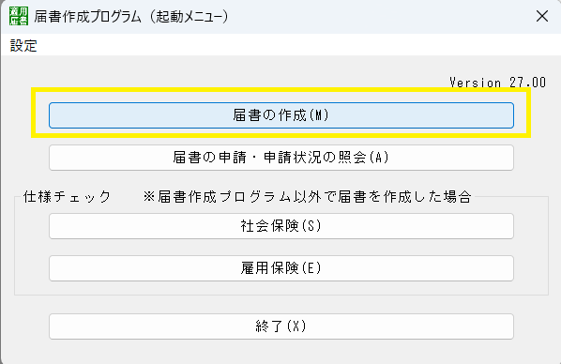Run the 雇用保険(E) specification check
This screenshot has width=561, height=364.
coord(281,268)
